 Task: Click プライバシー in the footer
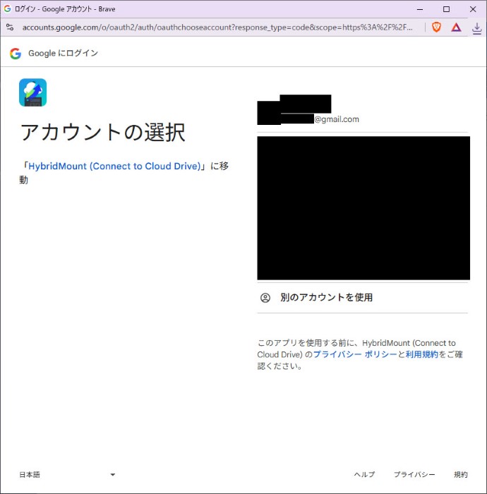coord(414,475)
